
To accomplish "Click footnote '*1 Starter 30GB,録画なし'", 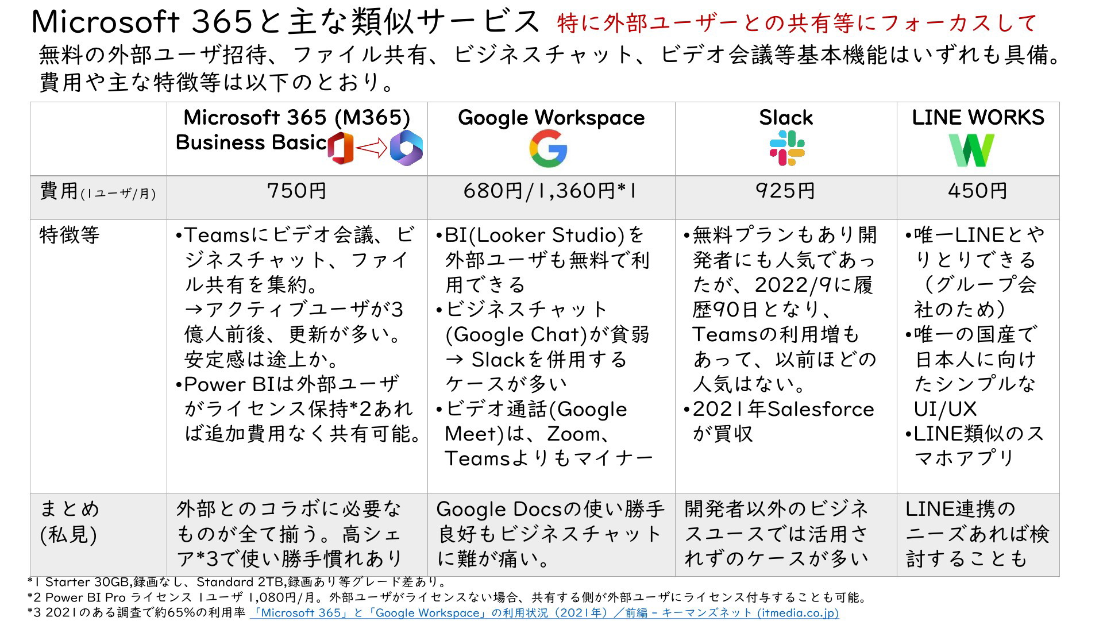I will (x=237, y=582).
